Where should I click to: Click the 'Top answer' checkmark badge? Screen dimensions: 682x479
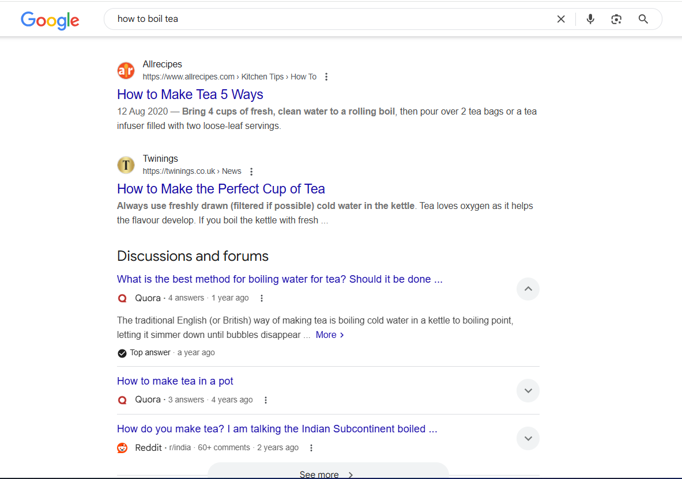122,352
